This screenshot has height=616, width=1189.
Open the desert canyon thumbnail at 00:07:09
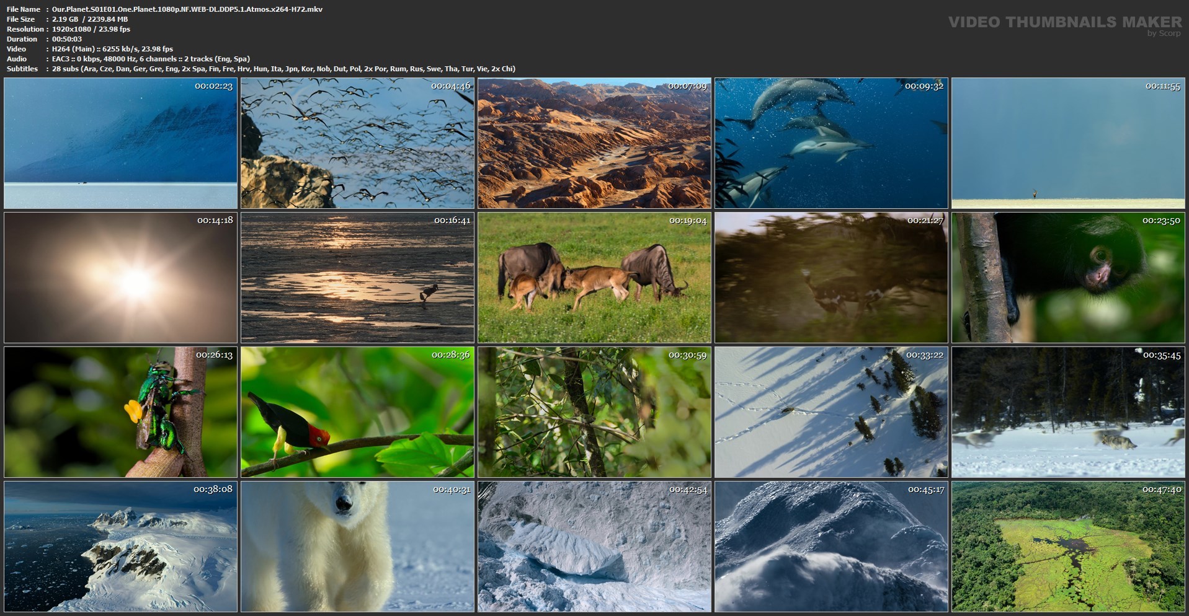click(594, 143)
